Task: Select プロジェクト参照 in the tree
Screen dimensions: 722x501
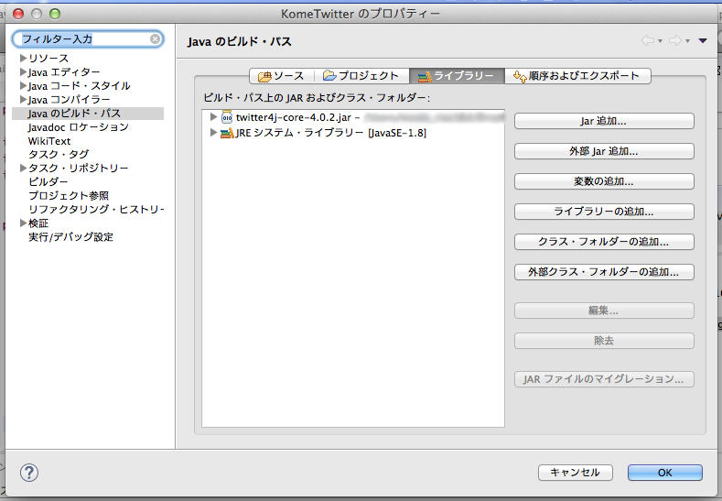Action: pos(69,196)
